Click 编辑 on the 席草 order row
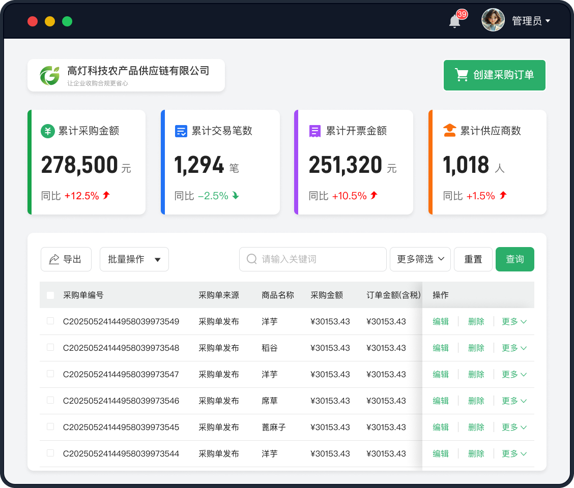This screenshot has width=574, height=488. tap(441, 401)
